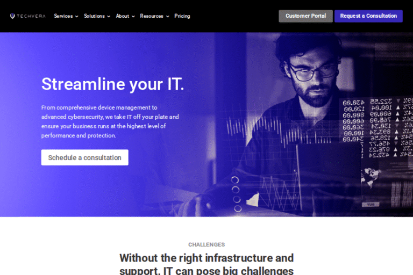Click the hero description paragraph text
The width and height of the screenshot is (413, 275).
110,121
